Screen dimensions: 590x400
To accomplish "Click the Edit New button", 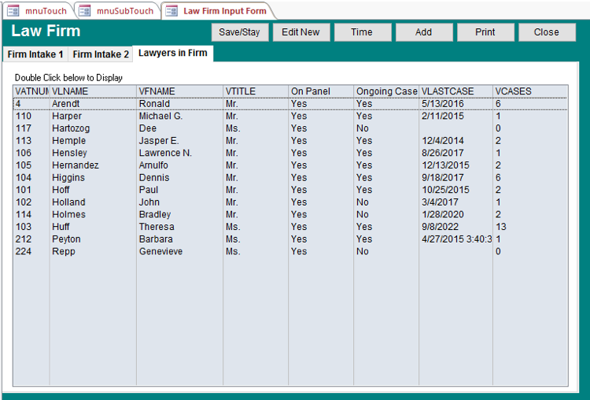I will pyautogui.click(x=301, y=32).
